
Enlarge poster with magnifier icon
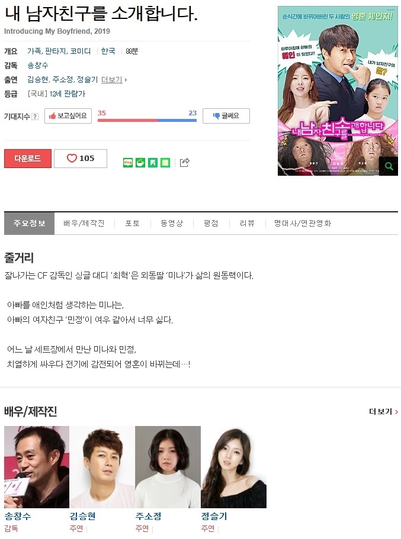(x=389, y=167)
